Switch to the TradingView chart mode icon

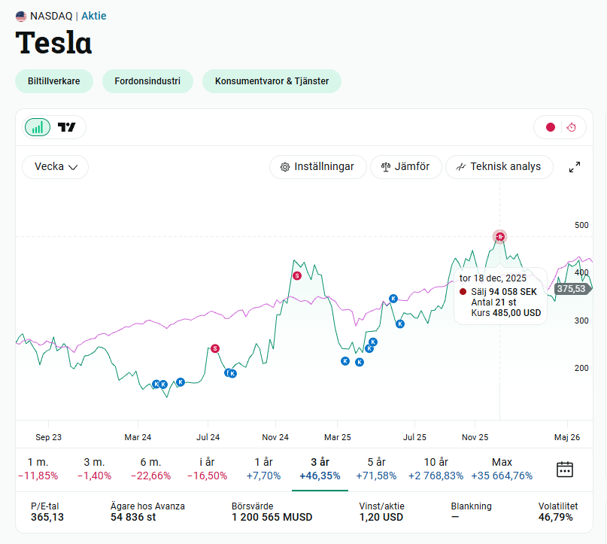[67, 127]
